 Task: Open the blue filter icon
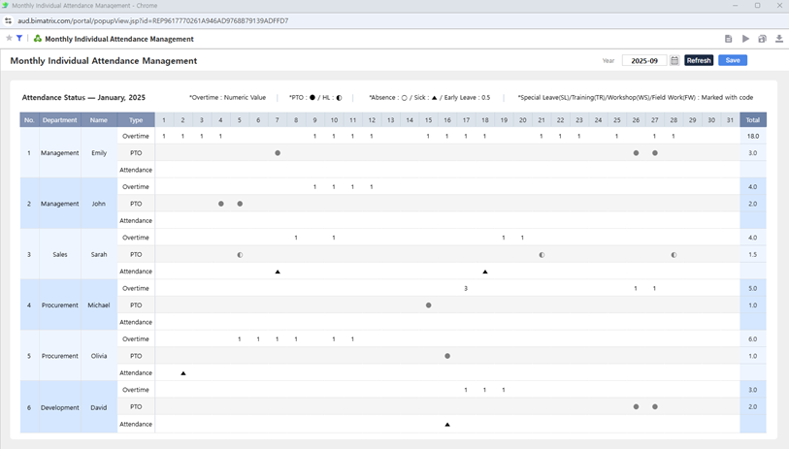tap(19, 39)
